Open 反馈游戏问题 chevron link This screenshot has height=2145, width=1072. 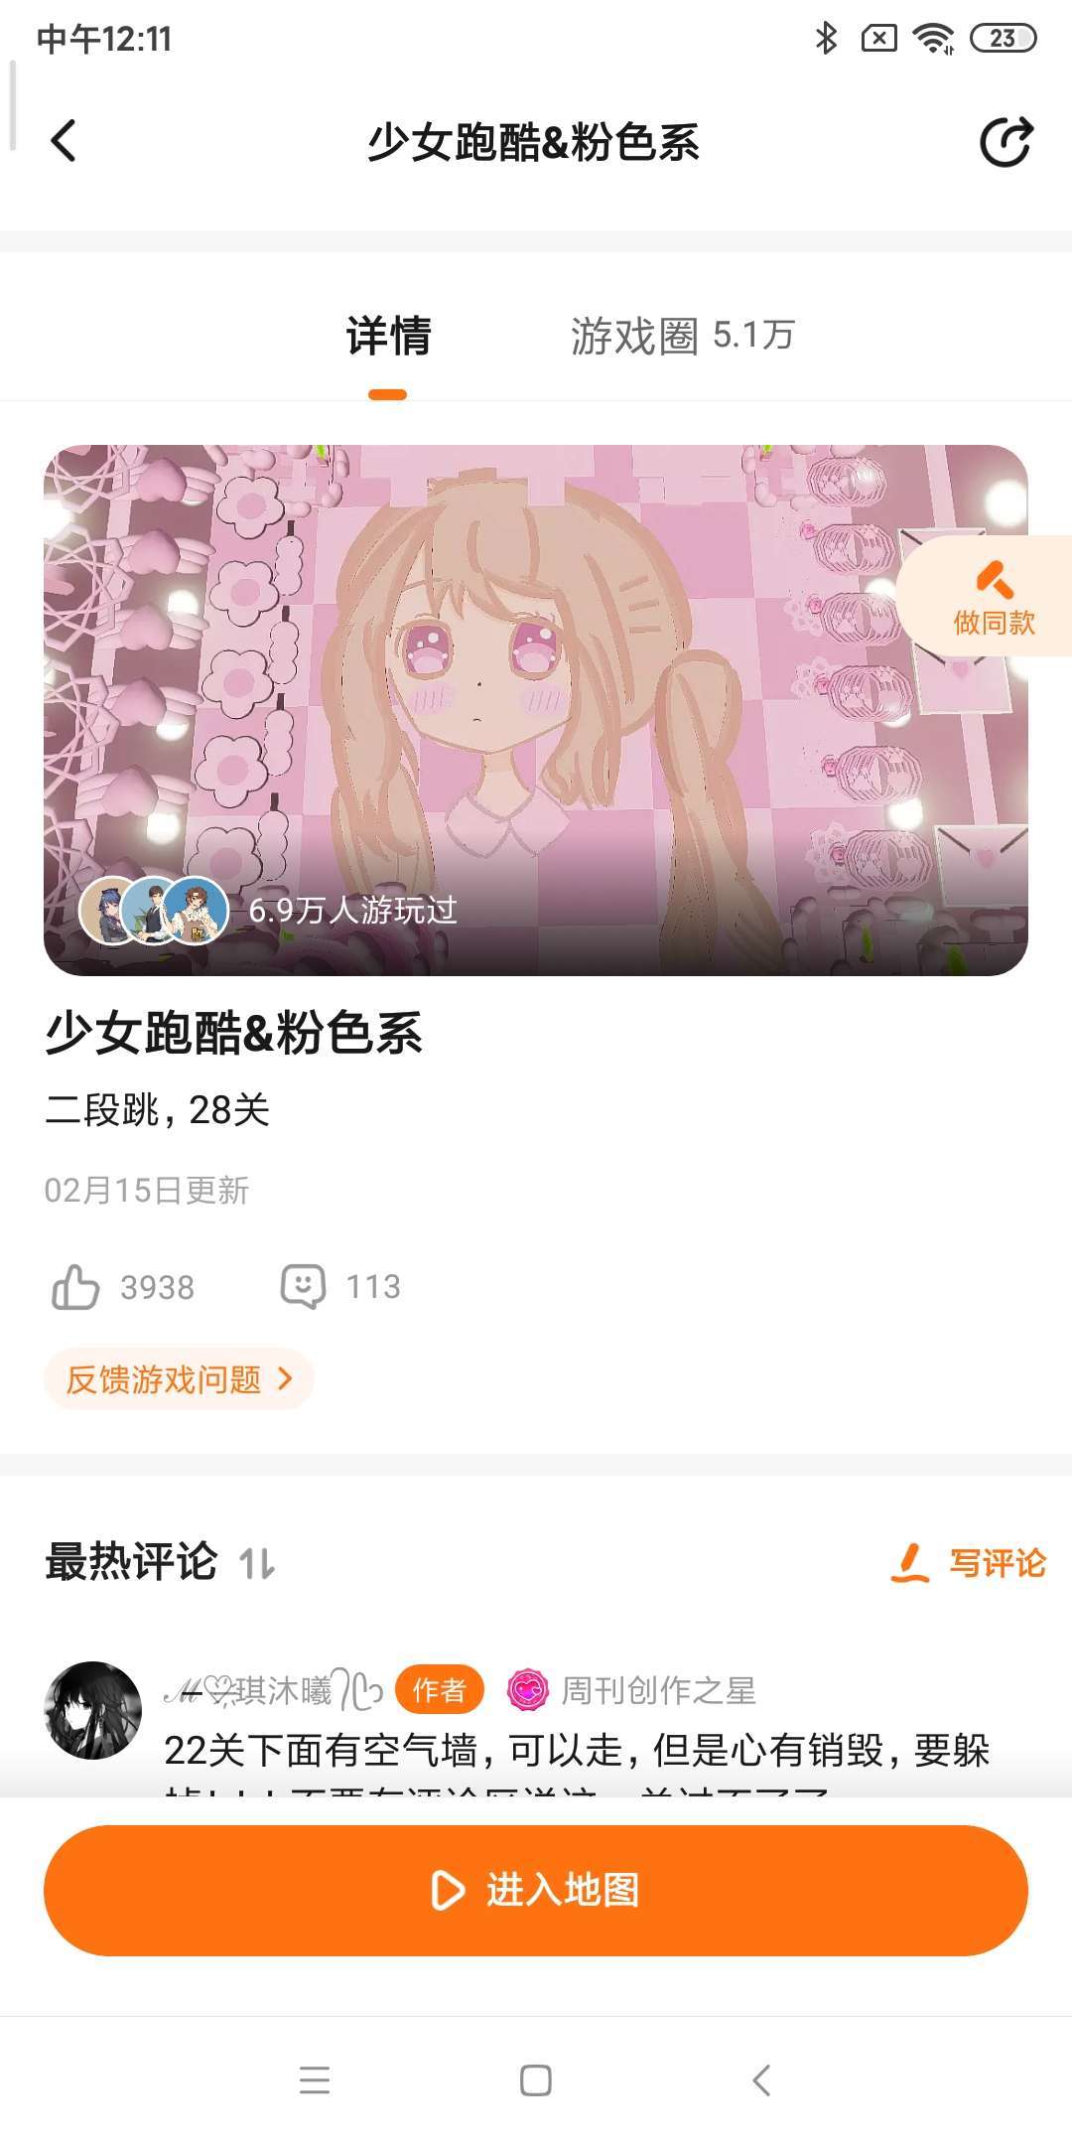click(x=180, y=1378)
